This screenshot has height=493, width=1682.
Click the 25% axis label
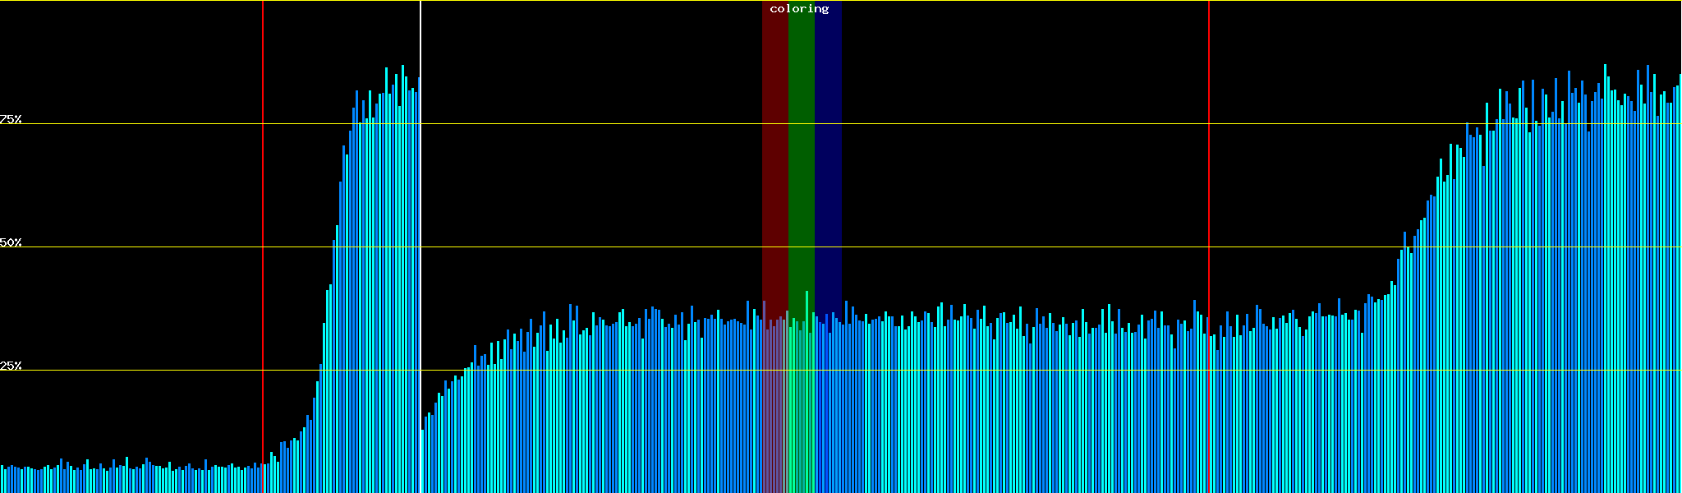tap(11, 366)
